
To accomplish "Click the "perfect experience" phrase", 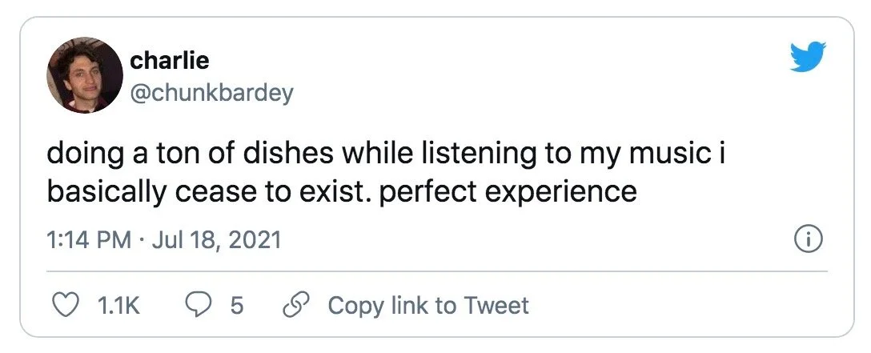I will [509, 192].
